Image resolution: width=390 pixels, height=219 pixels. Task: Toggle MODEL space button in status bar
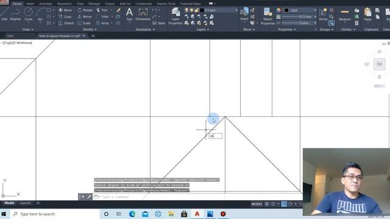coord(257,204)
